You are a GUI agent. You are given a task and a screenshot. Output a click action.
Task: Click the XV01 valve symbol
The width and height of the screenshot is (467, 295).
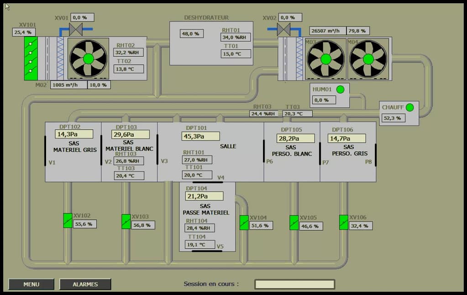[x=76, y=29]
